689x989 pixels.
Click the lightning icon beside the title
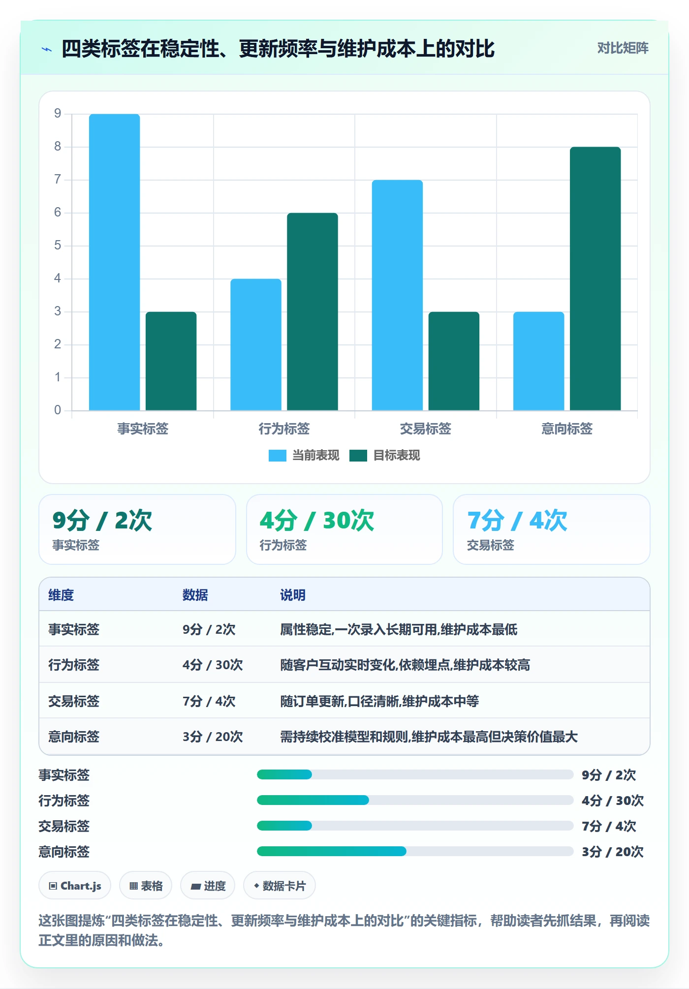tap(47, 49)
